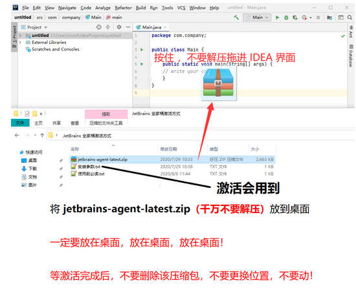
Task: Click run gutter icon beside class Main
Action: click(142, 50)
